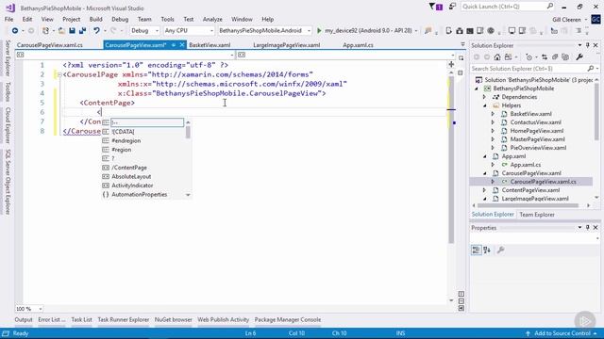Click the feedback icon near Quick Launch
This screenshot has width=604, height=339.
pos(452,7)
